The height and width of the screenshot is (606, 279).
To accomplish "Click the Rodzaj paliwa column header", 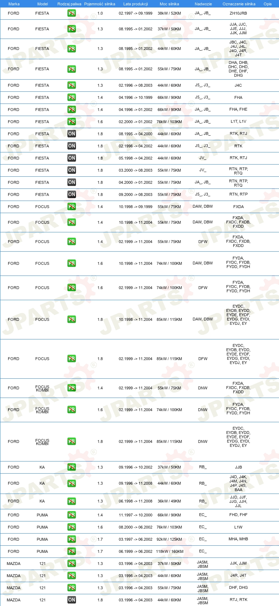I will (69, 4).
